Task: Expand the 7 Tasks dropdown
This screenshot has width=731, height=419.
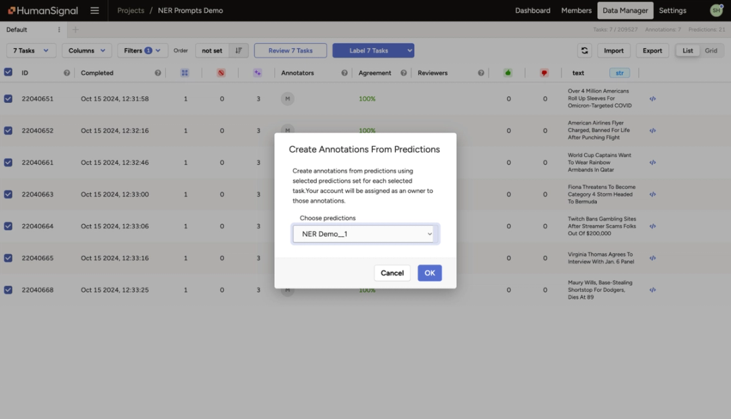Action: tap(30, 50)
